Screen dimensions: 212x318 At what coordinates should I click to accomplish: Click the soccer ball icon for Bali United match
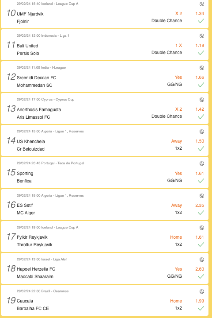[x=202, y=36]
